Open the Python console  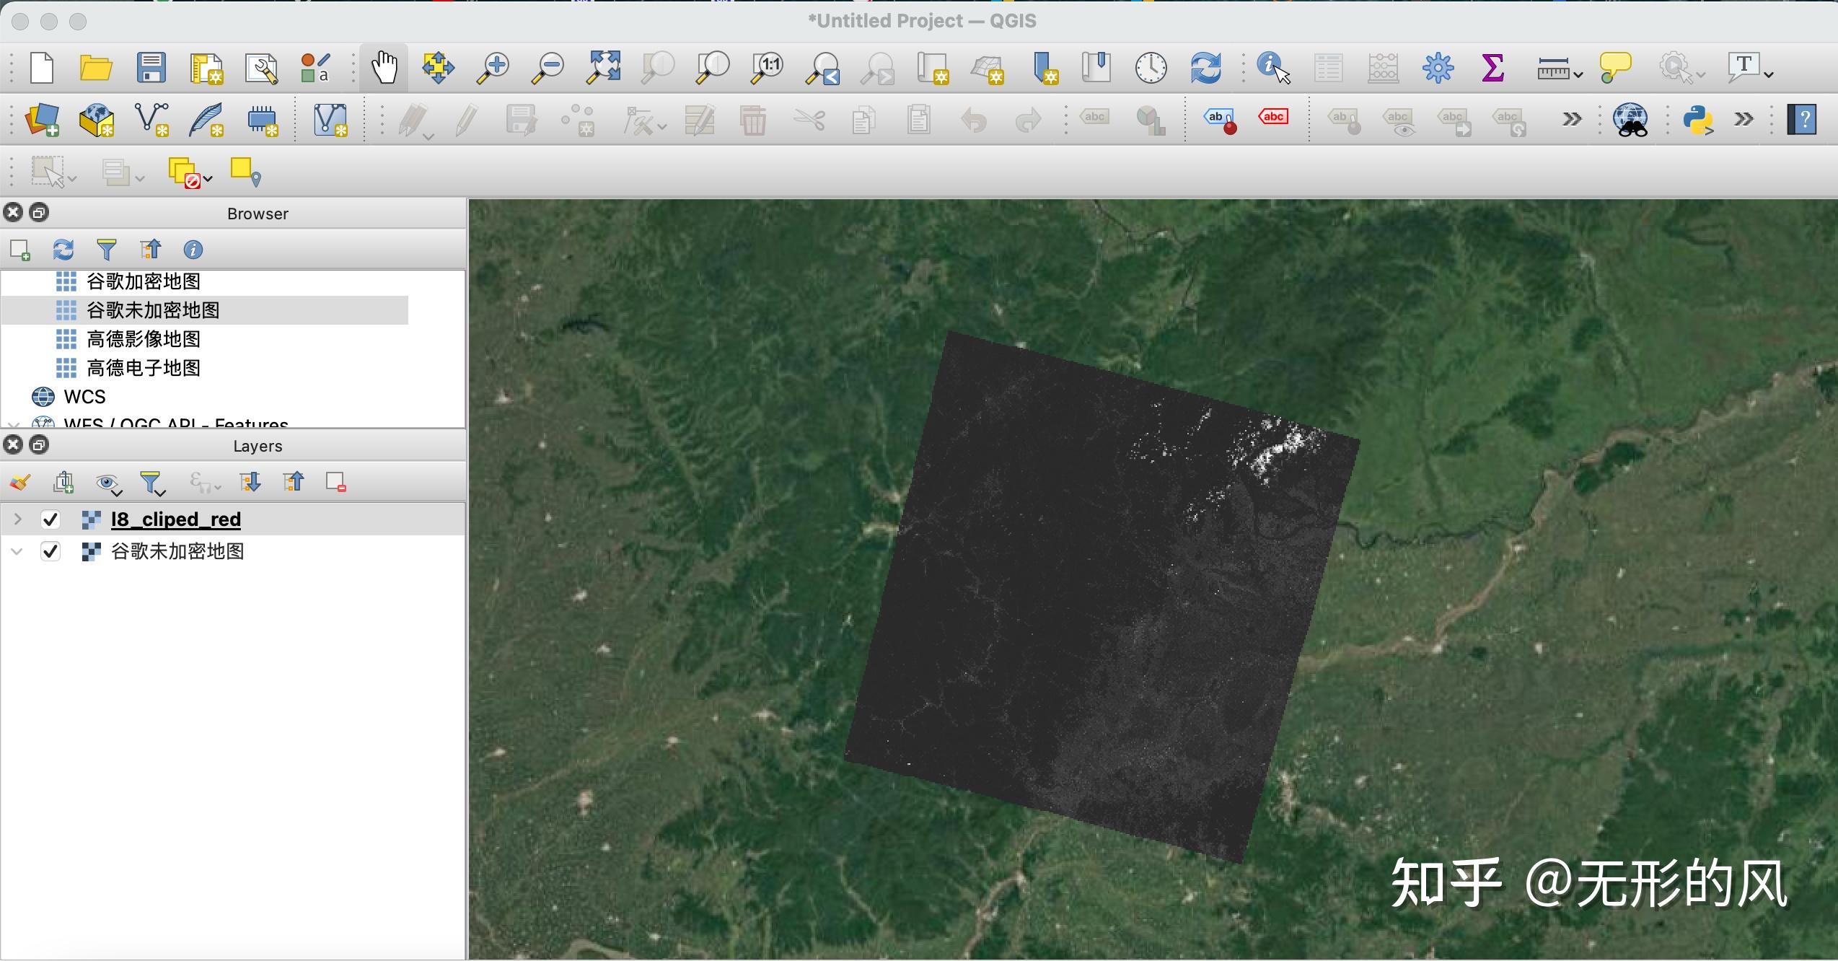point(1698,120)
